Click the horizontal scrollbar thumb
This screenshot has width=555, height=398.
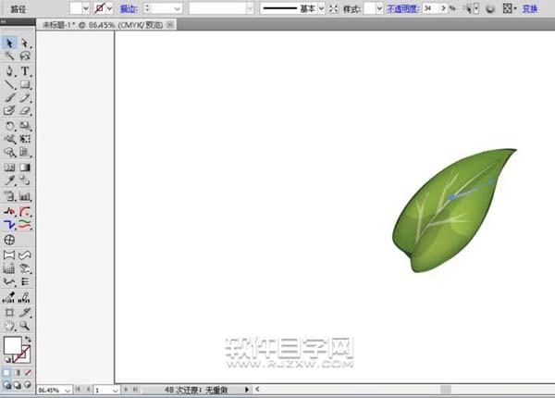(x=446, y=390)
